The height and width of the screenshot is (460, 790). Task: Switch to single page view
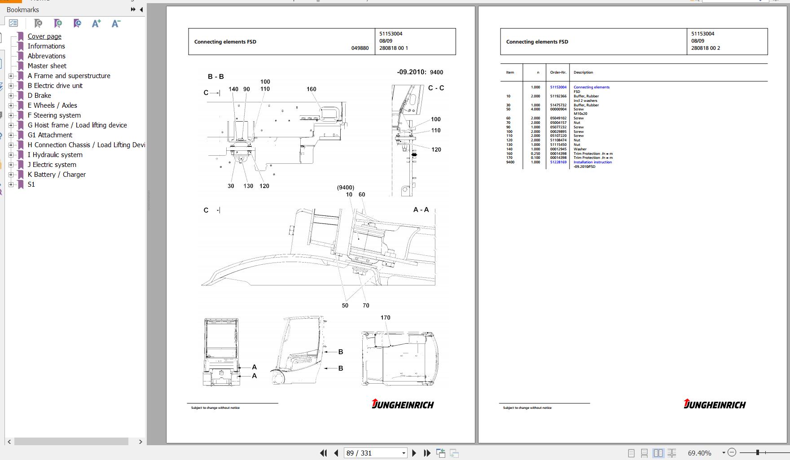(631, 453)
